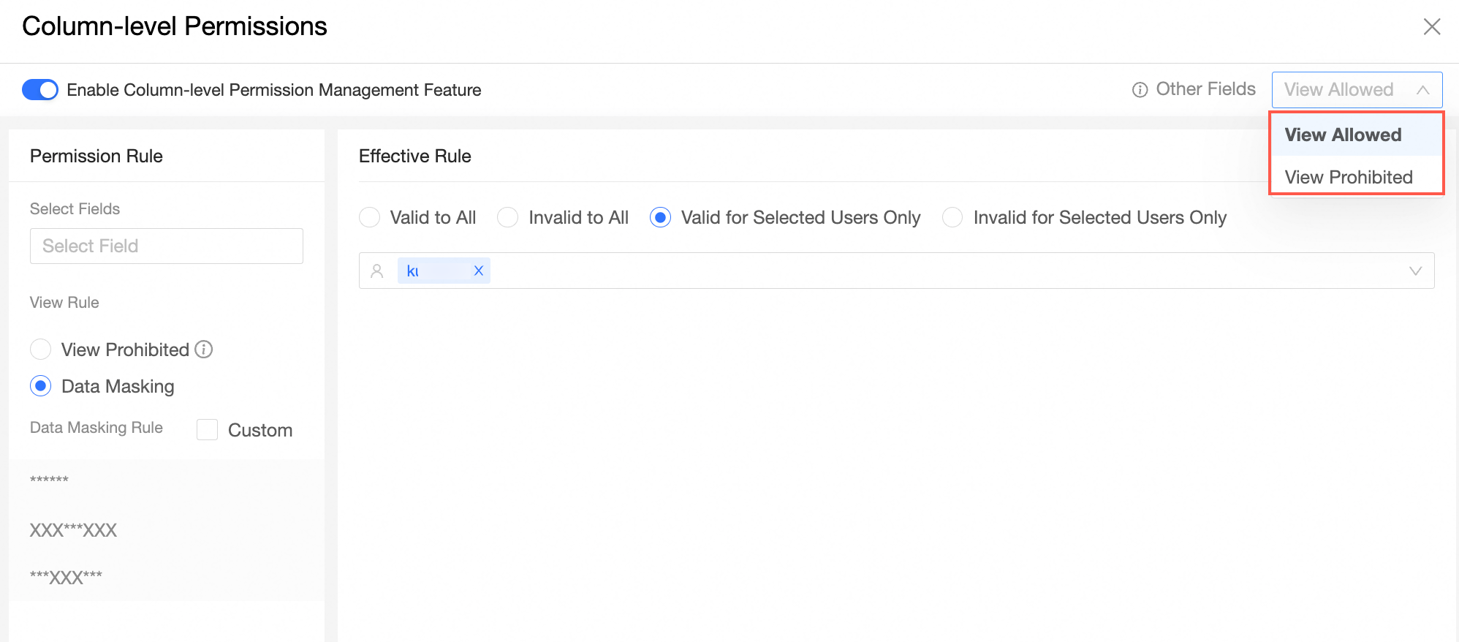Select the View Prohibited radio button
This screenshot has height=642, width=1459.
[x=41, y=350]
